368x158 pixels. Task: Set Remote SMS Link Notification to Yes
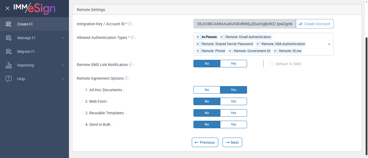coord(233,64)
